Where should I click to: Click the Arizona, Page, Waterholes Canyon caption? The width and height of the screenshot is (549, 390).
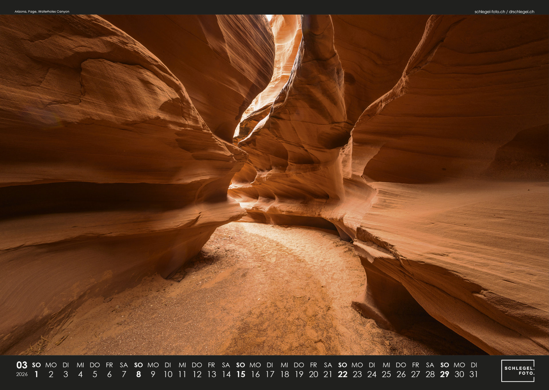[x=42, y=12]
